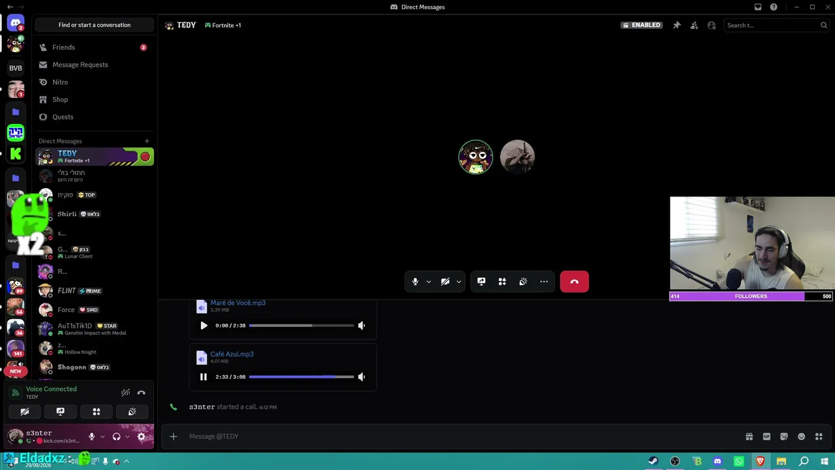This screenshot has width=835, height=470.
Task: Seek on Maré de Você.mp3 progress bar
Action: (301, 326)
